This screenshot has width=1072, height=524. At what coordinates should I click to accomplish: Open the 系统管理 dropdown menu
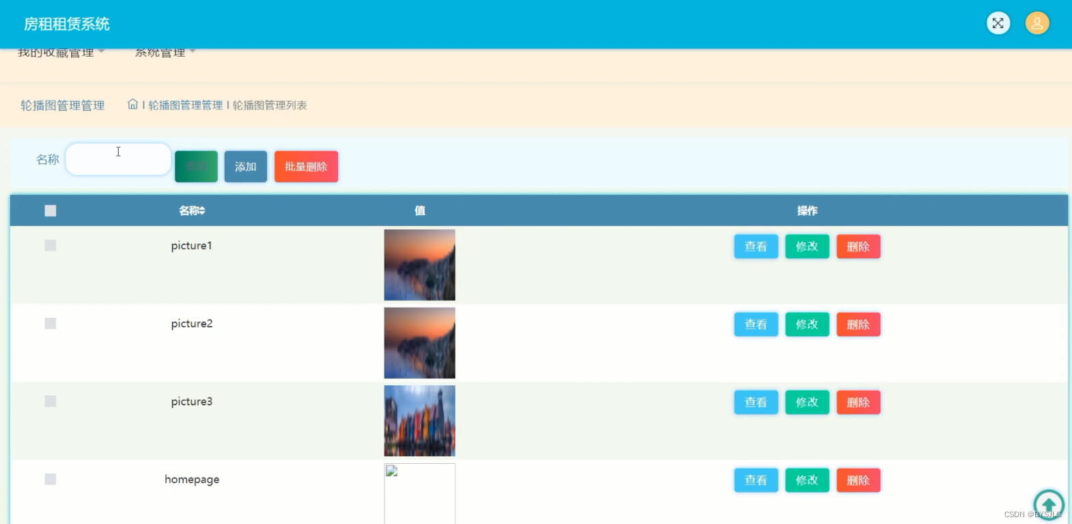(165, 52)
